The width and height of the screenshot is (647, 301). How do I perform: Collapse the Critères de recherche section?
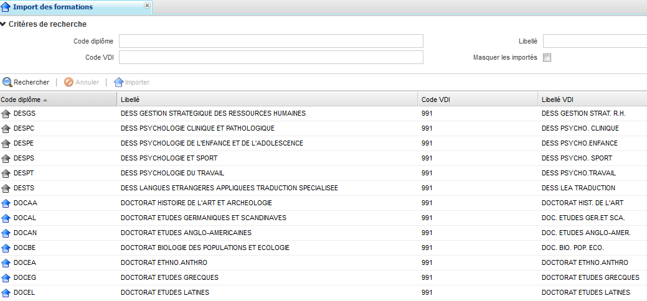coord(4,24)
